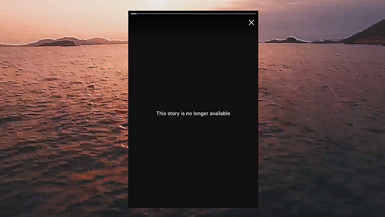The height and width of the screenshot is (217, 385).
Task: Click the left half of the black story panel
Action: point(161,109)
